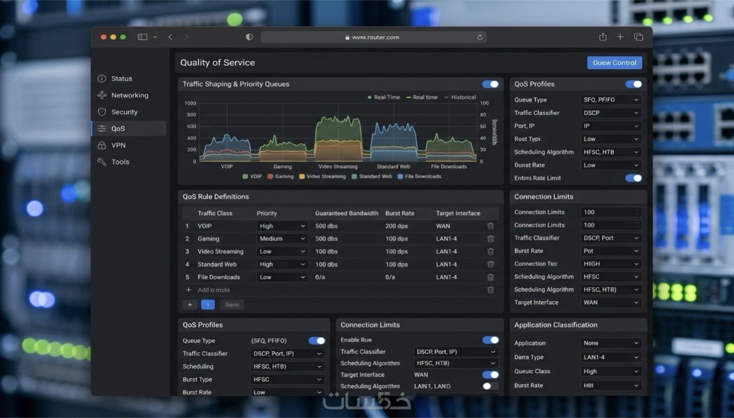Delete the File Downloads rule
The width and height of the screenshot is (734, 418).
click(x=490, y=277)
